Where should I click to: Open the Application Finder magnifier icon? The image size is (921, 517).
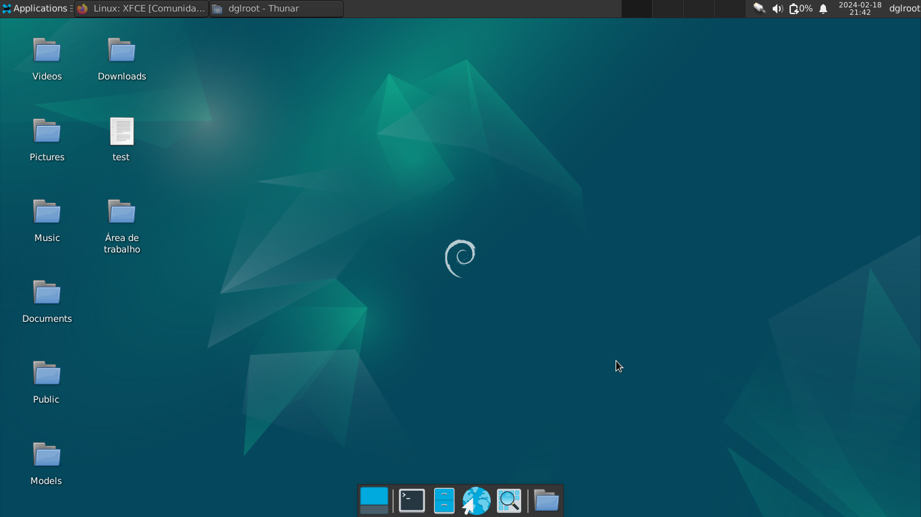(509, 501)
